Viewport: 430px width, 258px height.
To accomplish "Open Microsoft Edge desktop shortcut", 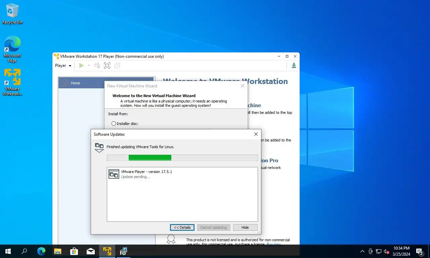I will click(12, 49).
